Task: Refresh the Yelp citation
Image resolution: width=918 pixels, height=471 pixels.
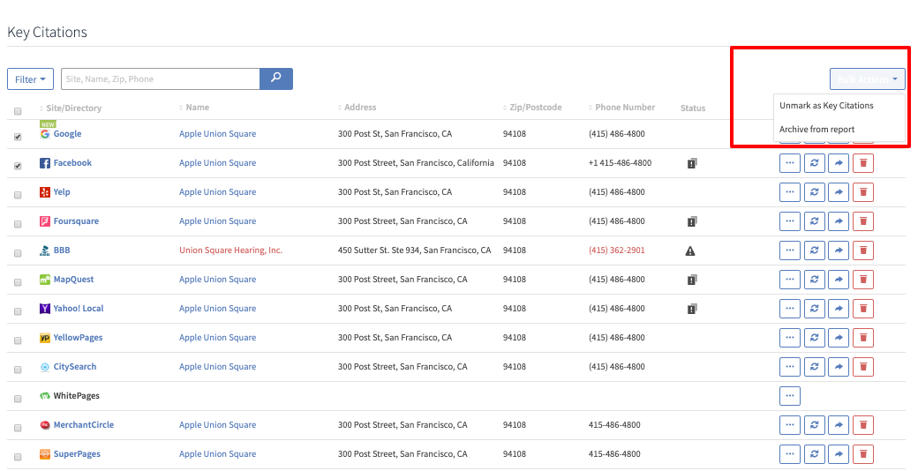Action: pyautogui.click(x=814, y=192)
